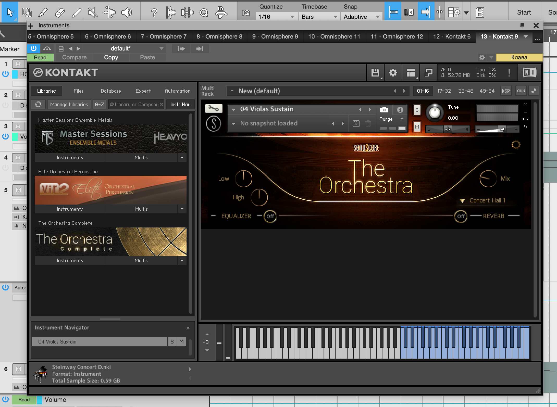Select the 12 - Kontakt 6 instrument tab

point(451,36)
